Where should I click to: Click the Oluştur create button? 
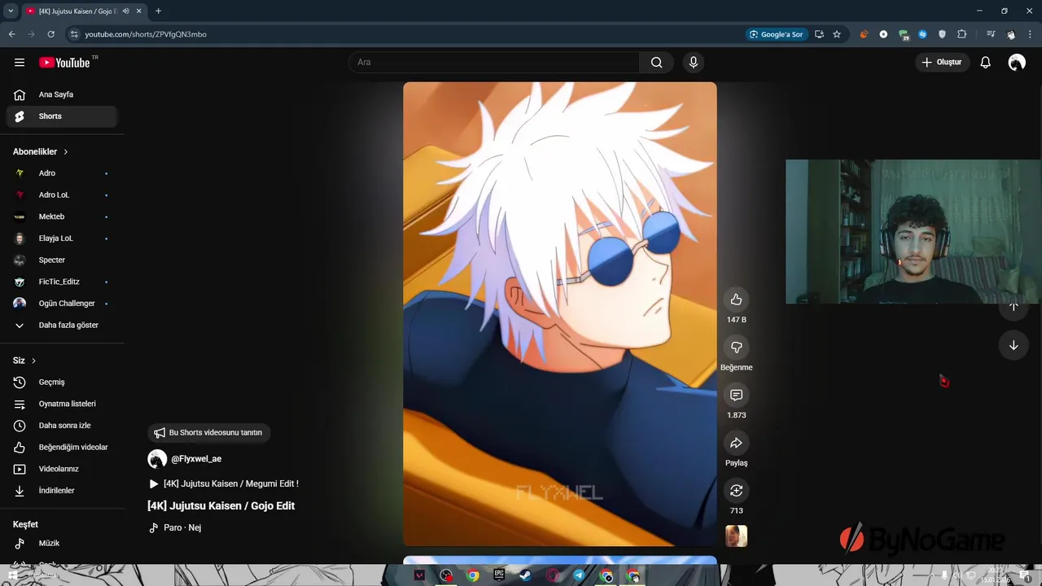[942, 63]
